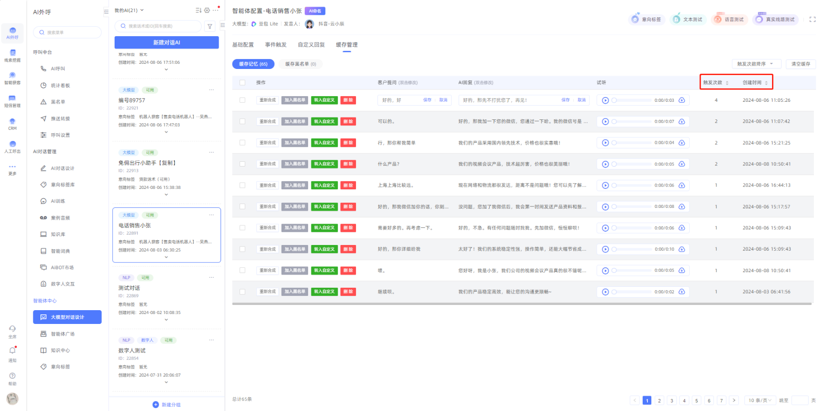Select checkbox for the 什么产品? row
The image size is (821, 411).
click(x=242, y=164)
